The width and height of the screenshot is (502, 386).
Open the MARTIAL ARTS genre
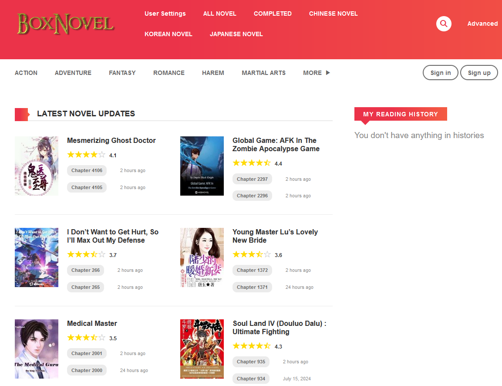tap(263, 73)
